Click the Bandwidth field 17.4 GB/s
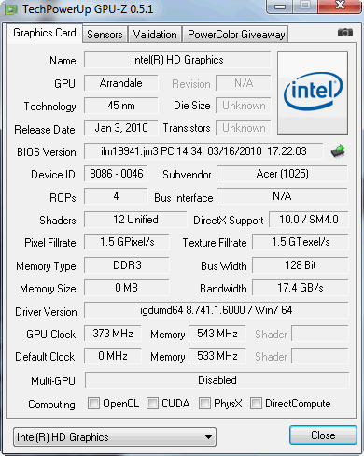Image resolution: width=364 pixels, height=456 pixels. 301,288
